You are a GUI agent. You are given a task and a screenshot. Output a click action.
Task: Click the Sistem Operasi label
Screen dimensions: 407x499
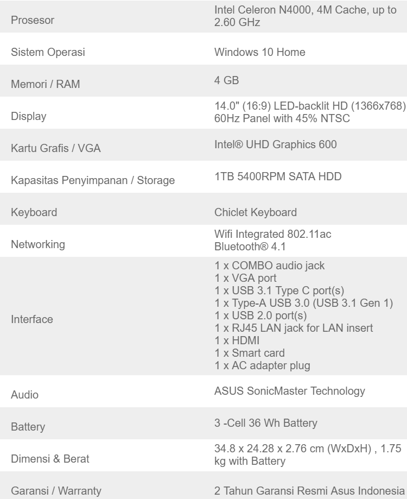point(47,53)
